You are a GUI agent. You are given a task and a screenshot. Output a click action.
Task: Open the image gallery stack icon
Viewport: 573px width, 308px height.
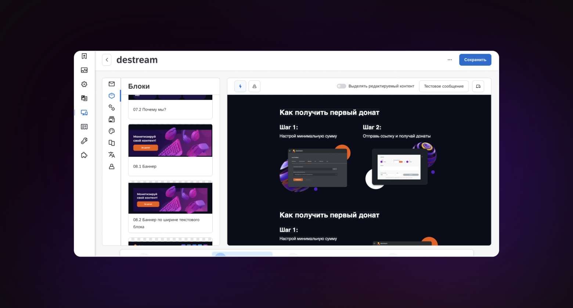point(112,119)
